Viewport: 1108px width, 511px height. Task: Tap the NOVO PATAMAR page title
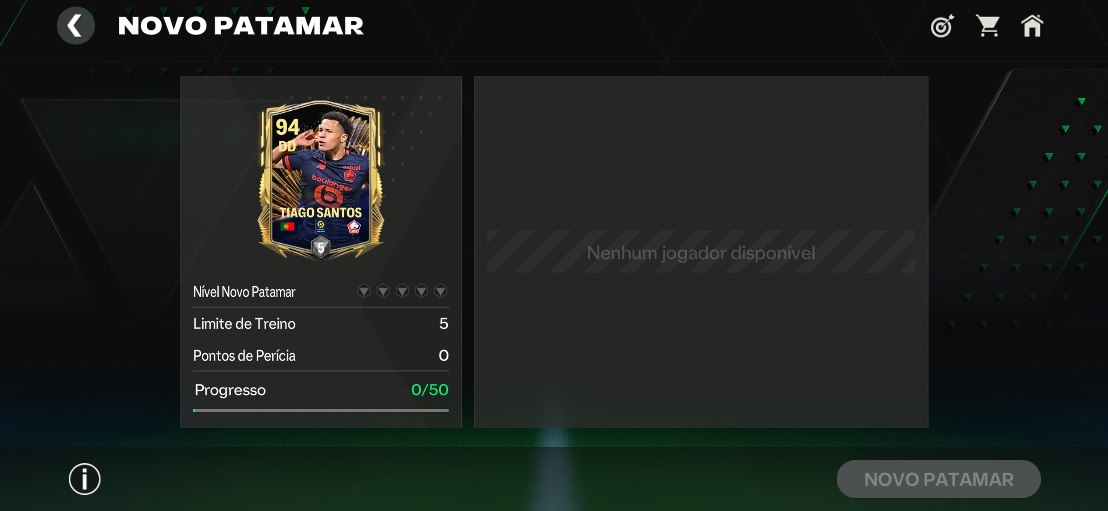[241, 26]
